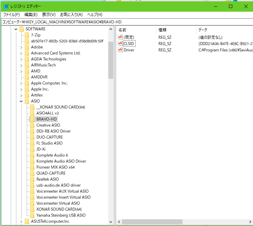This screenshot has width=253, height=226.
Task: Click the Komplete Audio 6 folder icon
Action: [32, 155]
